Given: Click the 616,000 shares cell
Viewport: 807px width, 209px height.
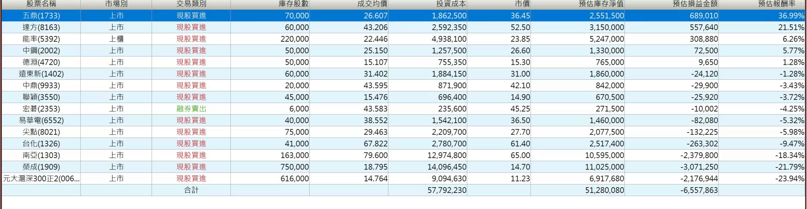Looking at the screenshot, I should tap(294, 179).
